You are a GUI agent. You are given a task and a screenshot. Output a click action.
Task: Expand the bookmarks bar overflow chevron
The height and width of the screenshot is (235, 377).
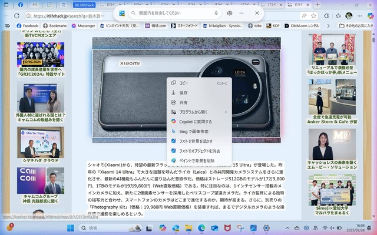(329, 26)
